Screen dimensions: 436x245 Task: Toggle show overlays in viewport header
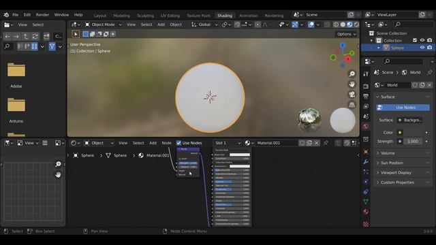coord(311,24)
